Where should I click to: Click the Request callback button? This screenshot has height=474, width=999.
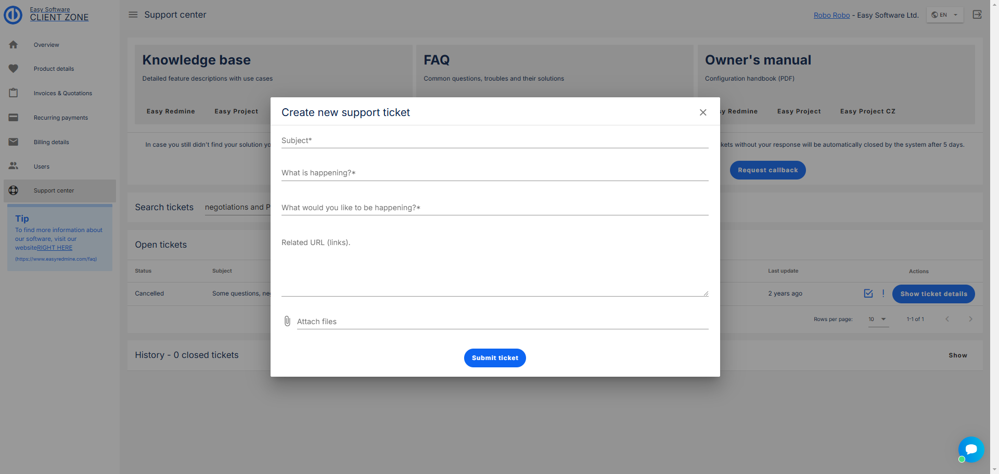click(x=767, y=170)
